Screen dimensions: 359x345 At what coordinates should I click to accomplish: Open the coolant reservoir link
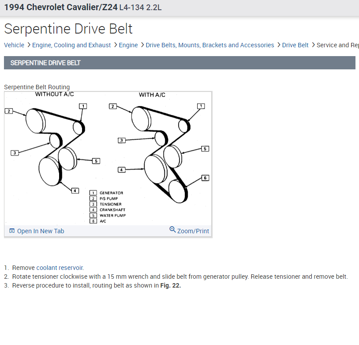(x=60, y=268)
